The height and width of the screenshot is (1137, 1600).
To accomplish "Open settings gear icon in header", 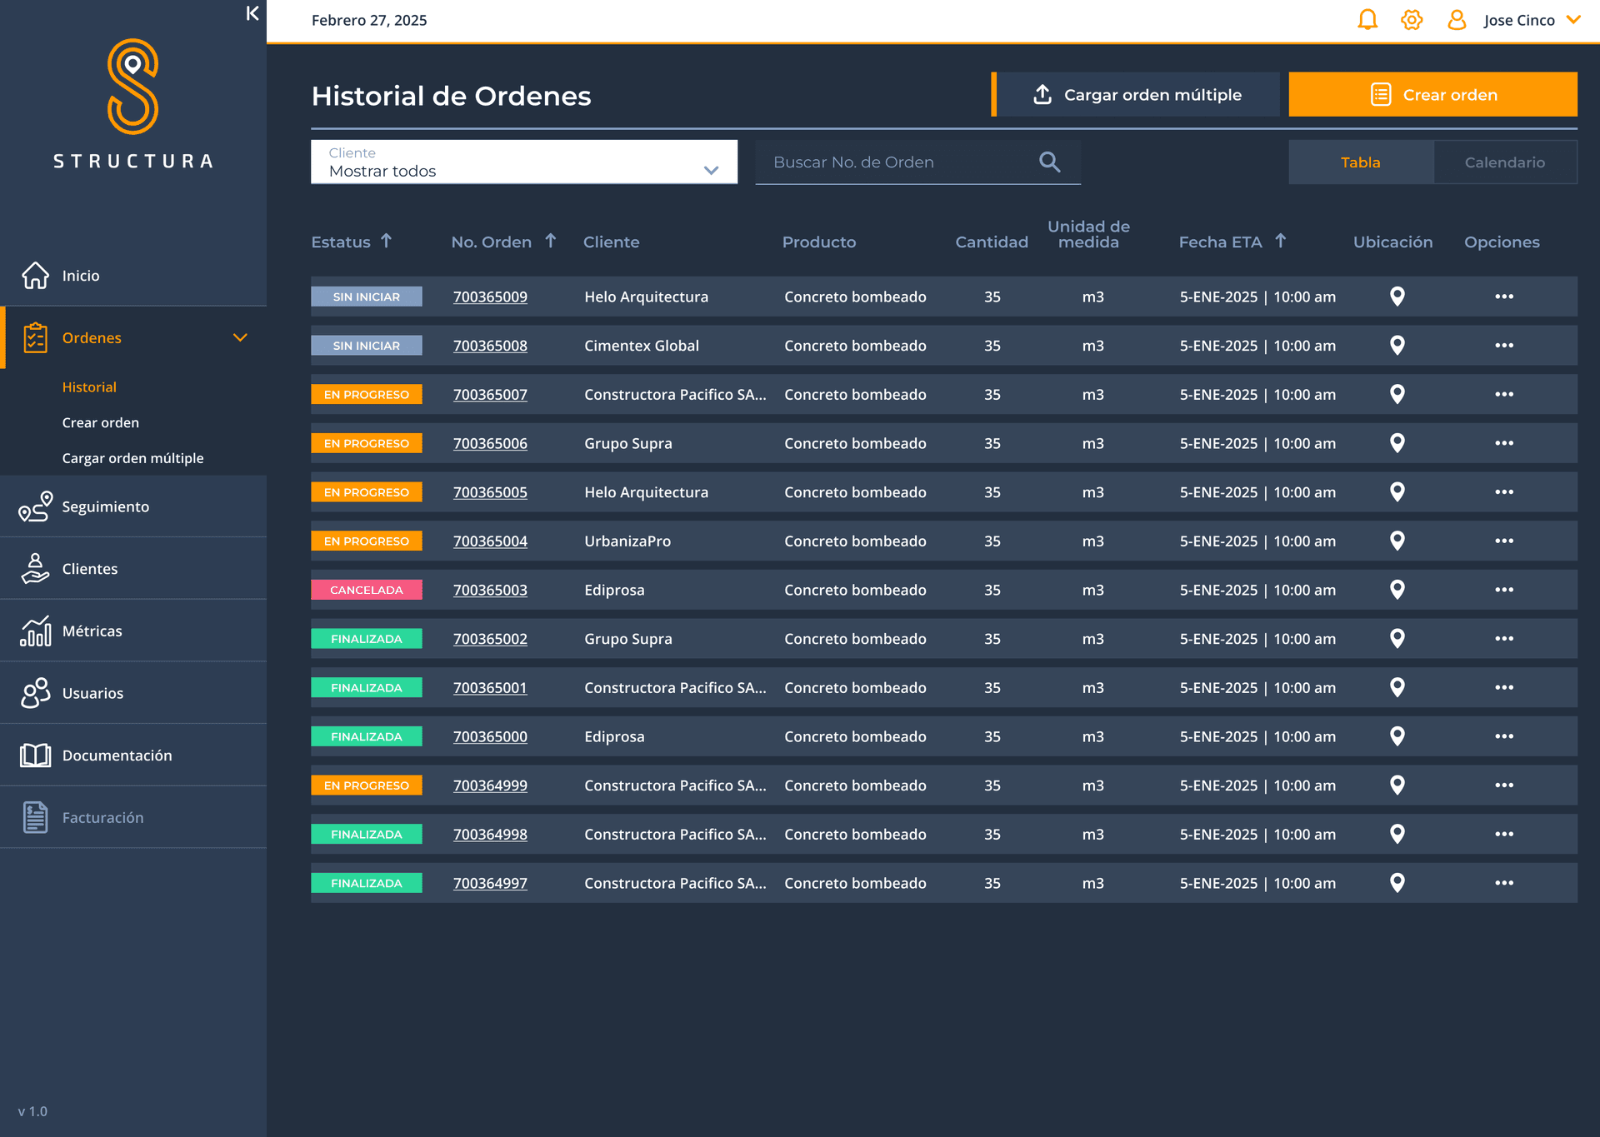I will click(x=1412, y=20).
